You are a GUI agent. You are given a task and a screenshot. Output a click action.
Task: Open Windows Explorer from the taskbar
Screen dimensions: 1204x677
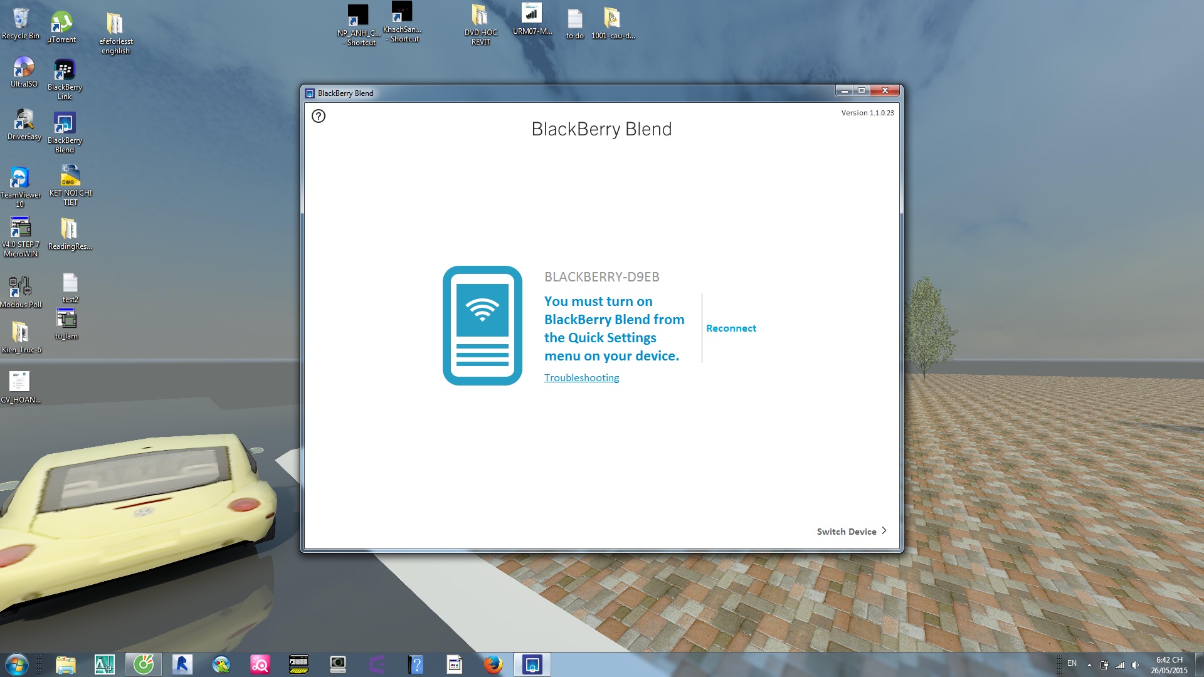pos(65,664)
